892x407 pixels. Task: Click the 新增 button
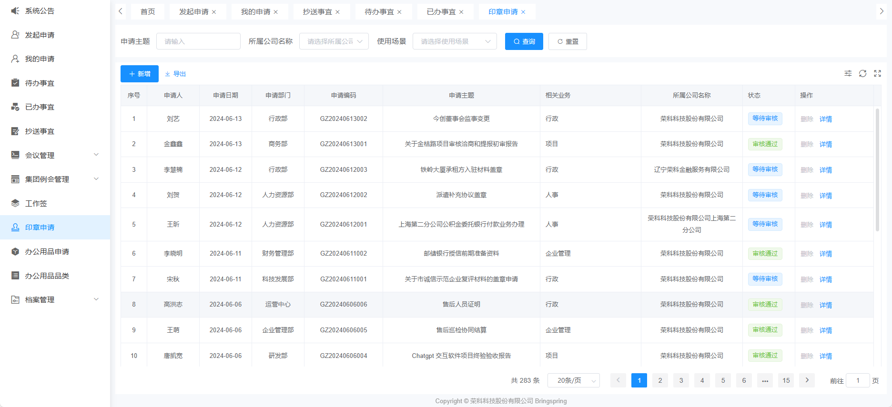(139, 74)
